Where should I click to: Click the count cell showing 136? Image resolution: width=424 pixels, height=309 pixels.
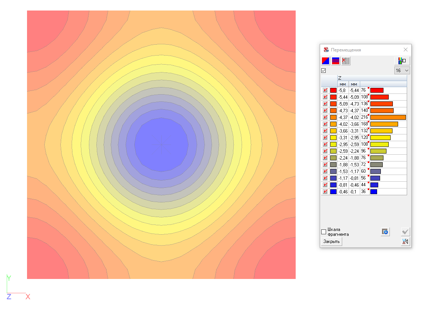pyautogui.click(x=364, y=104)
